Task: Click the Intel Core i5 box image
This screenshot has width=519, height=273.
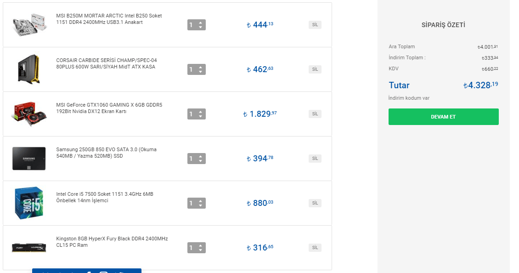Action: pos(29,203)
